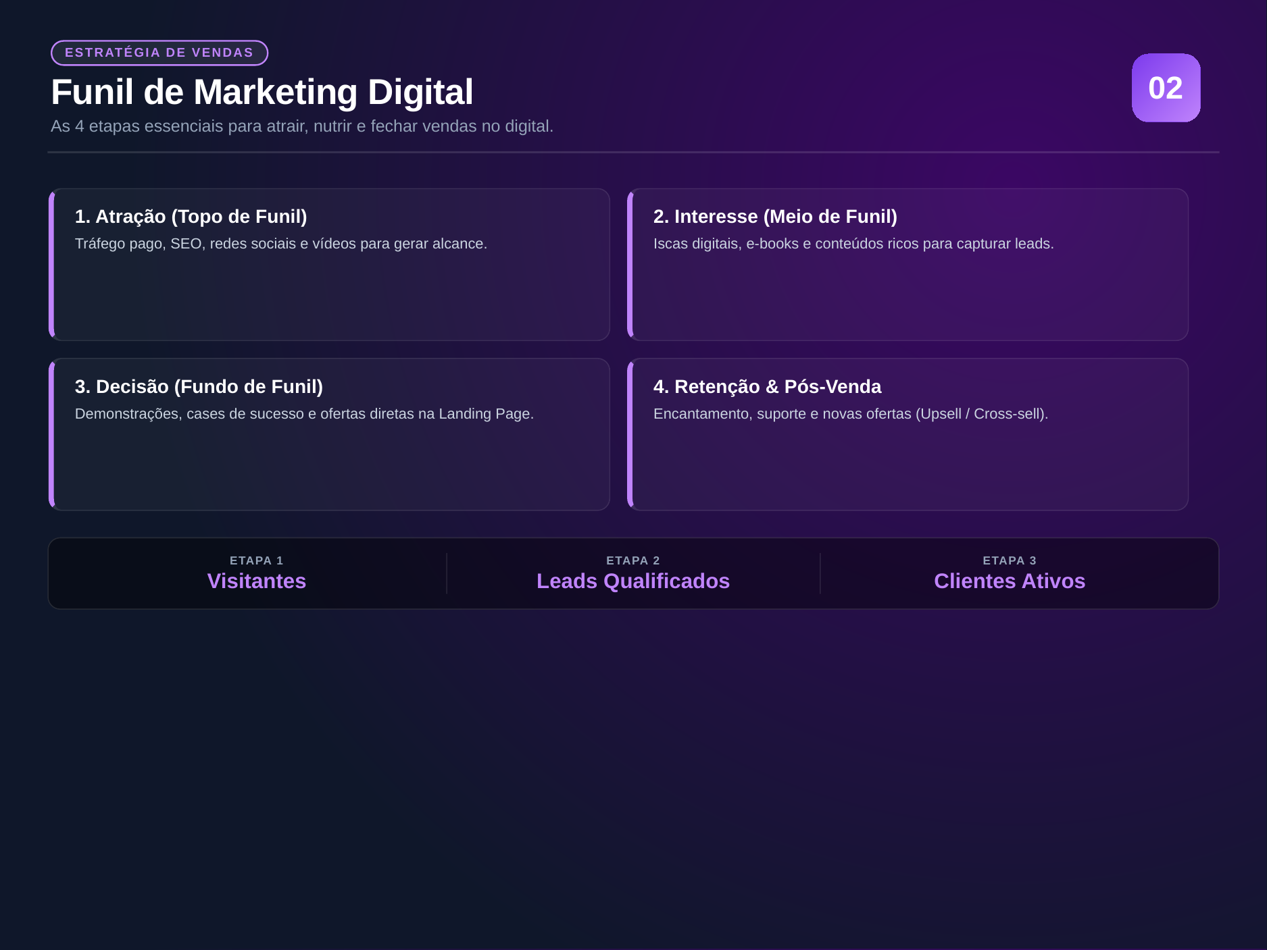
Task: Click the Clientes Ativos stage value
Action: tap(1010, 581)
